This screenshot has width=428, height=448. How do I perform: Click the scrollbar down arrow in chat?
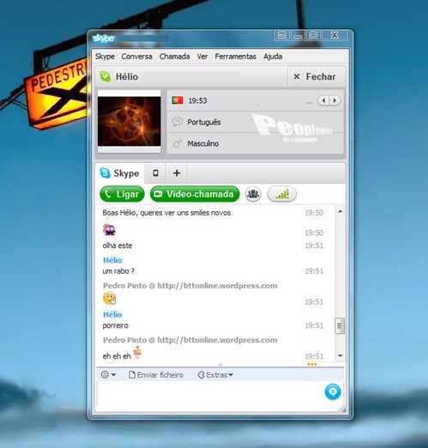click(341, 355)
